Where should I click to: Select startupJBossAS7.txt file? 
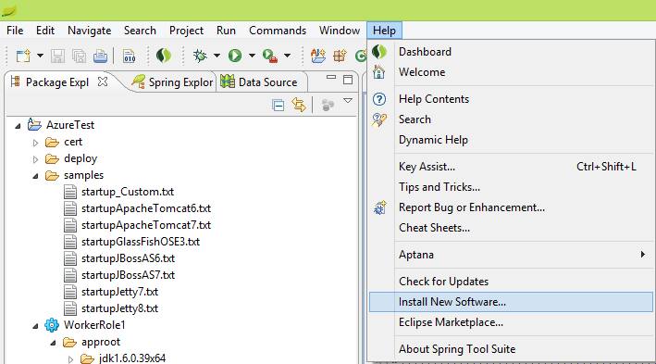[x=128, y=275]
